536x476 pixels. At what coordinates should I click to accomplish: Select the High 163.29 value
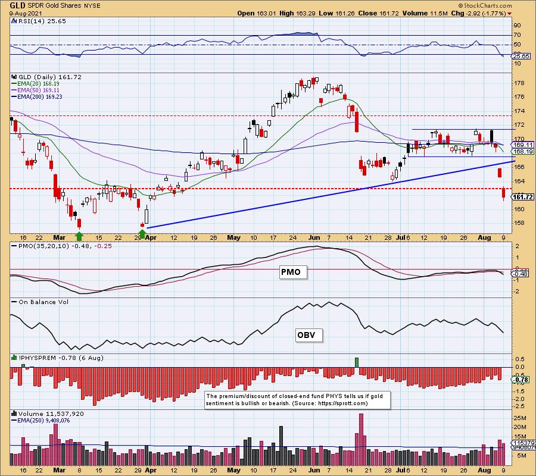298,13
